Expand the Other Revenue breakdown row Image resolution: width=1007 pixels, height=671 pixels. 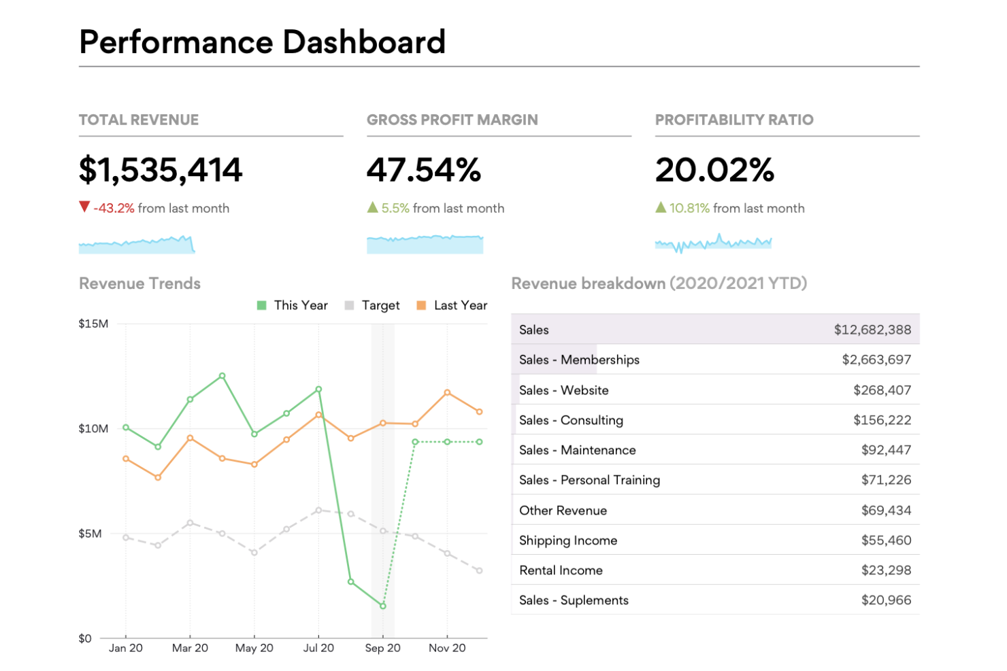(x=714, y=510)
